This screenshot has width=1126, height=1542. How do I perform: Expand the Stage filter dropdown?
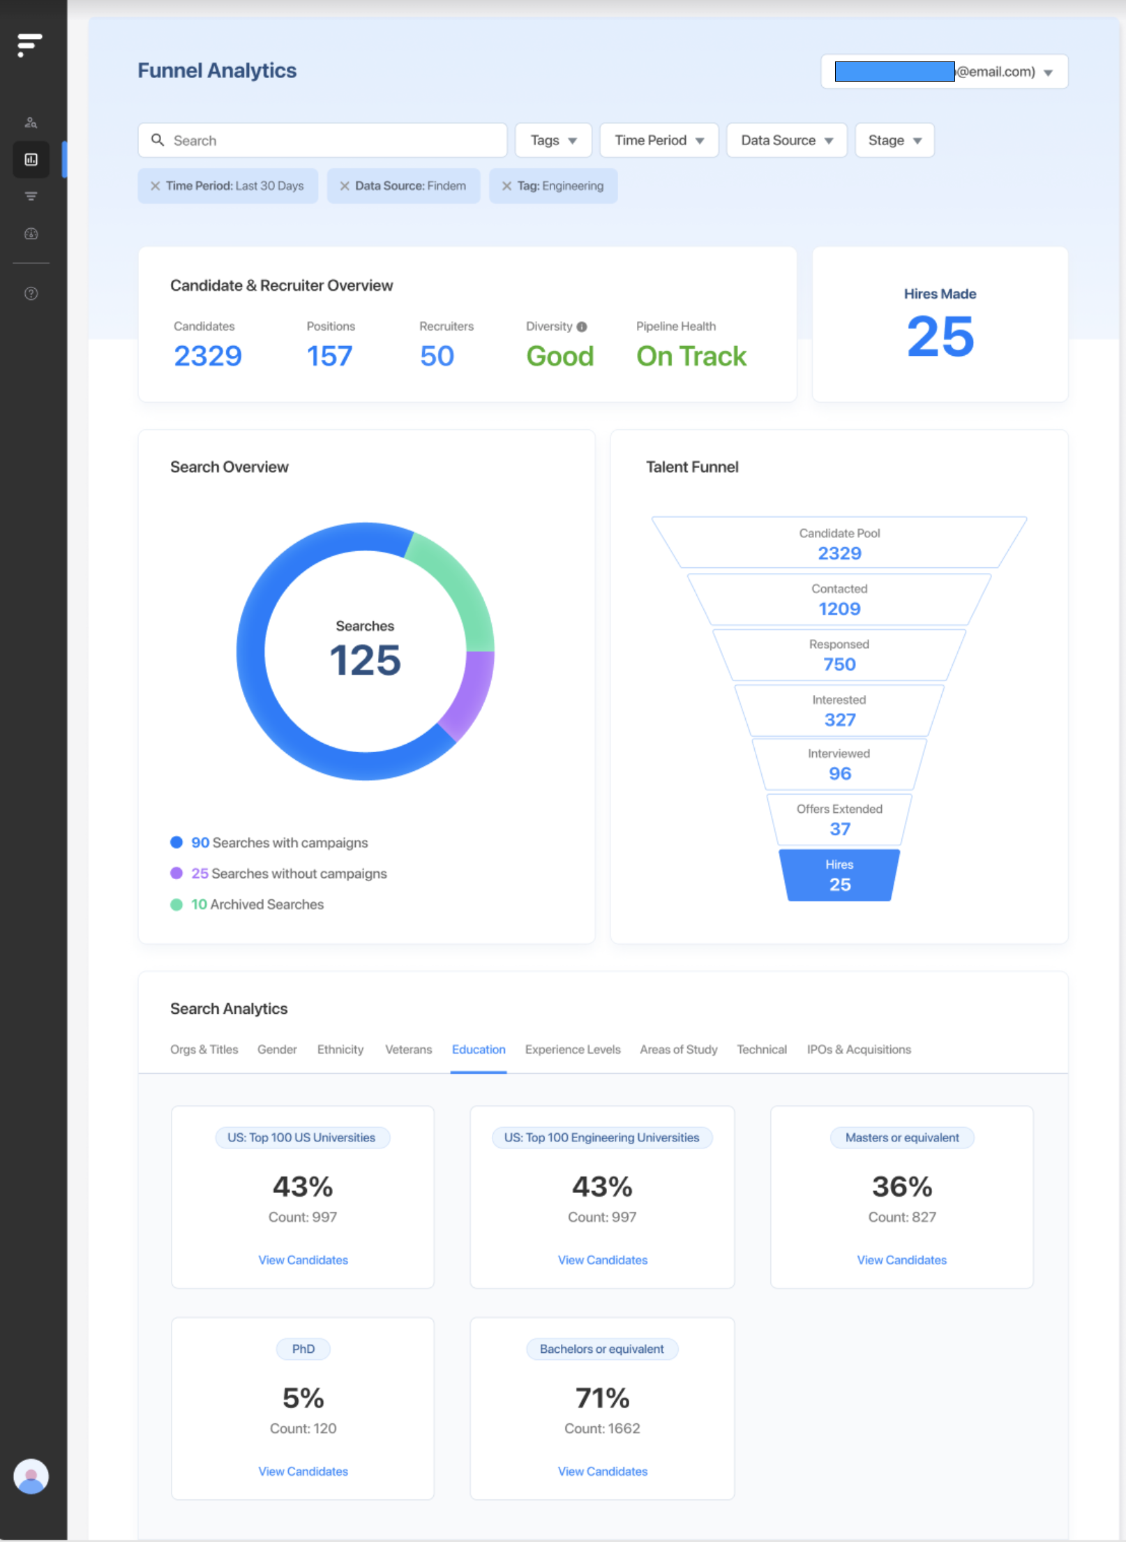[894, 140]
